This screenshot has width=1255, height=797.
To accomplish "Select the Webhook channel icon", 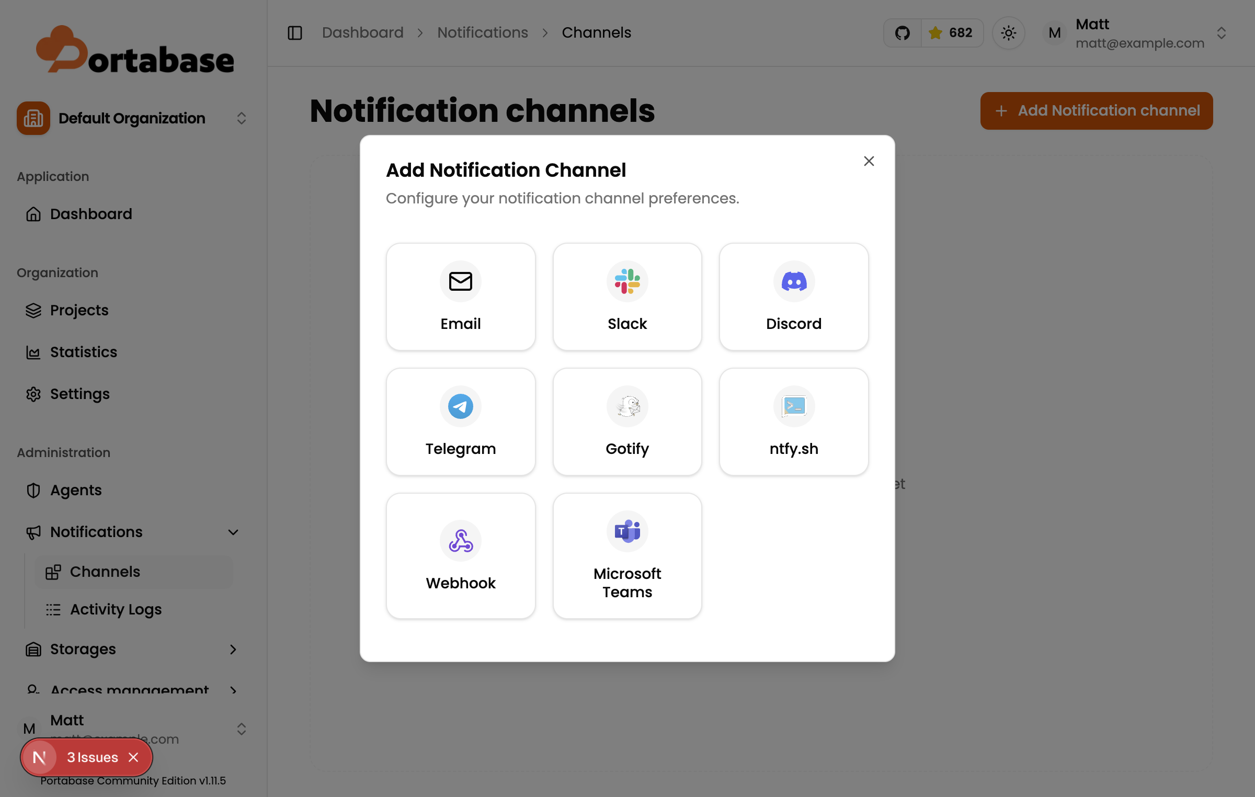I will point(460,541).
